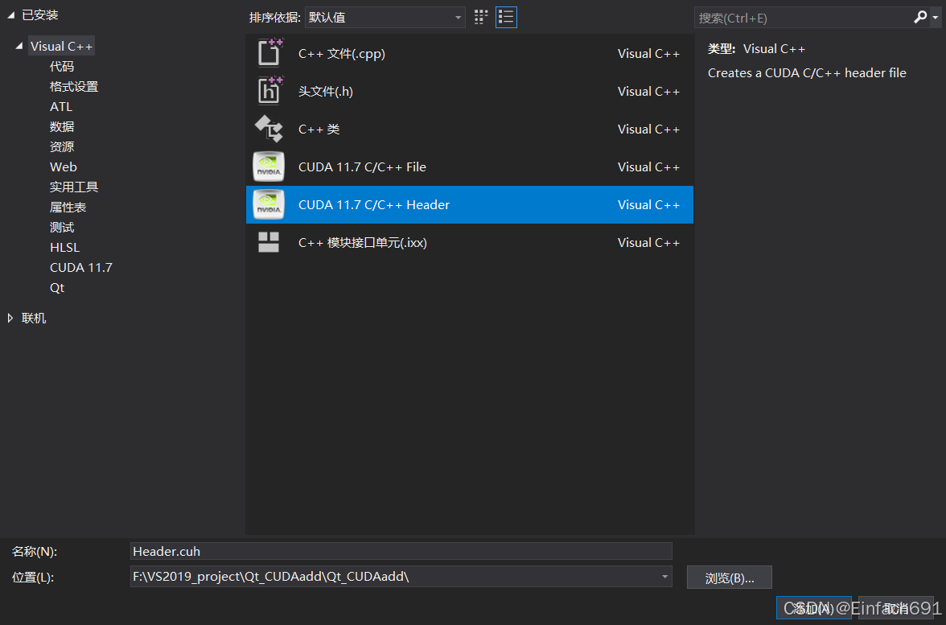Select the CUDA 11.7 C/C++ Header NVIDIA icon
This screenshot has height=625, width=946.
point(268,204)
